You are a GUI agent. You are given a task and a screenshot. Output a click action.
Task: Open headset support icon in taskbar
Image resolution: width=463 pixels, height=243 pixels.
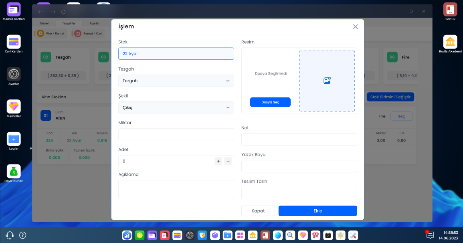[x=10, y=235]
